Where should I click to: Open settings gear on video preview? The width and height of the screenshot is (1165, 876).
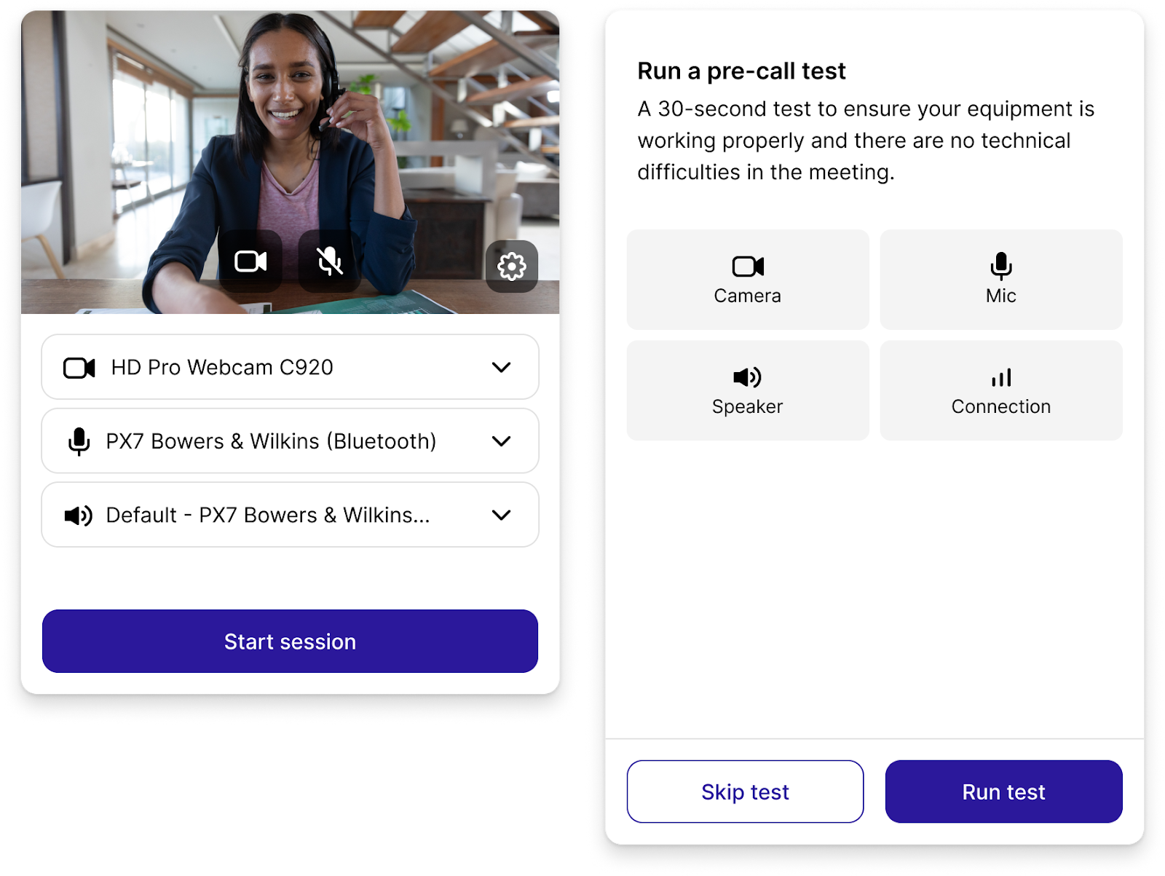click(512, 267)
